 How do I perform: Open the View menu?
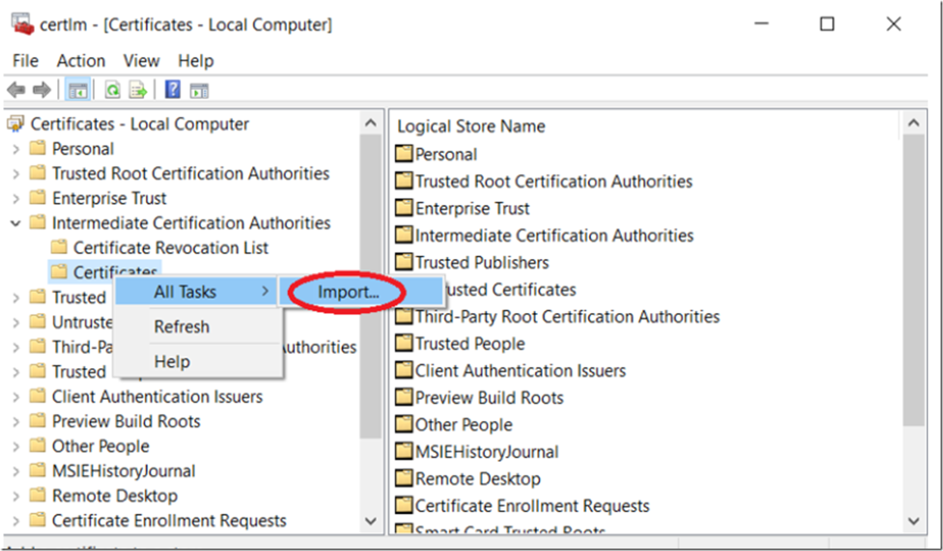(x=141, y=60)
